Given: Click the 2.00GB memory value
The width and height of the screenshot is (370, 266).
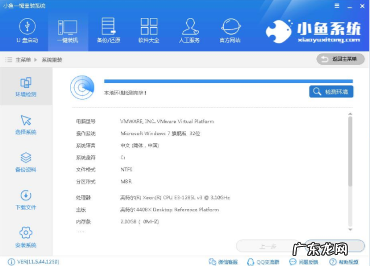Looking at the screenshot, I should 139,222.
